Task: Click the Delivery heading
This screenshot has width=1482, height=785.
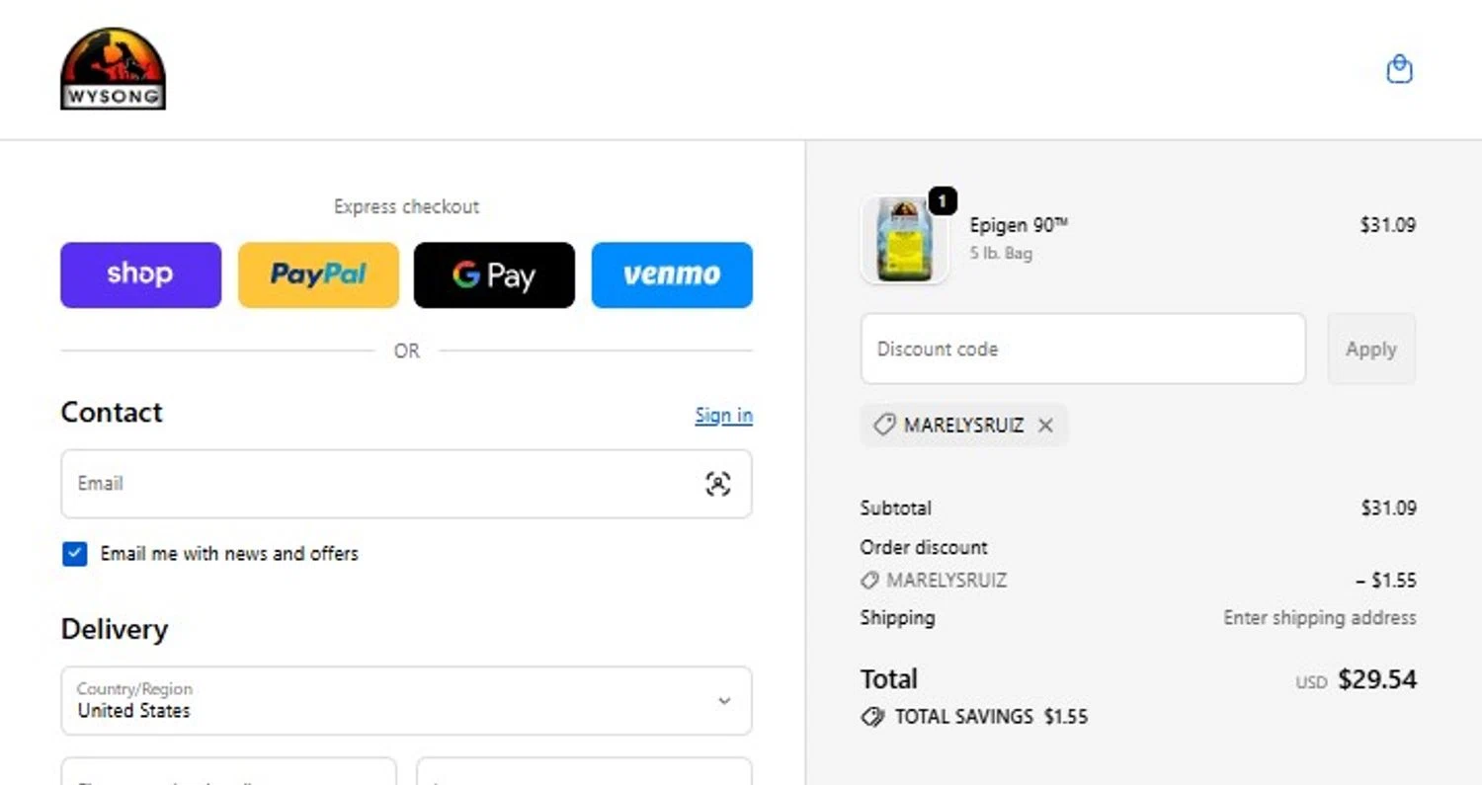Action: tap(115, 629)
